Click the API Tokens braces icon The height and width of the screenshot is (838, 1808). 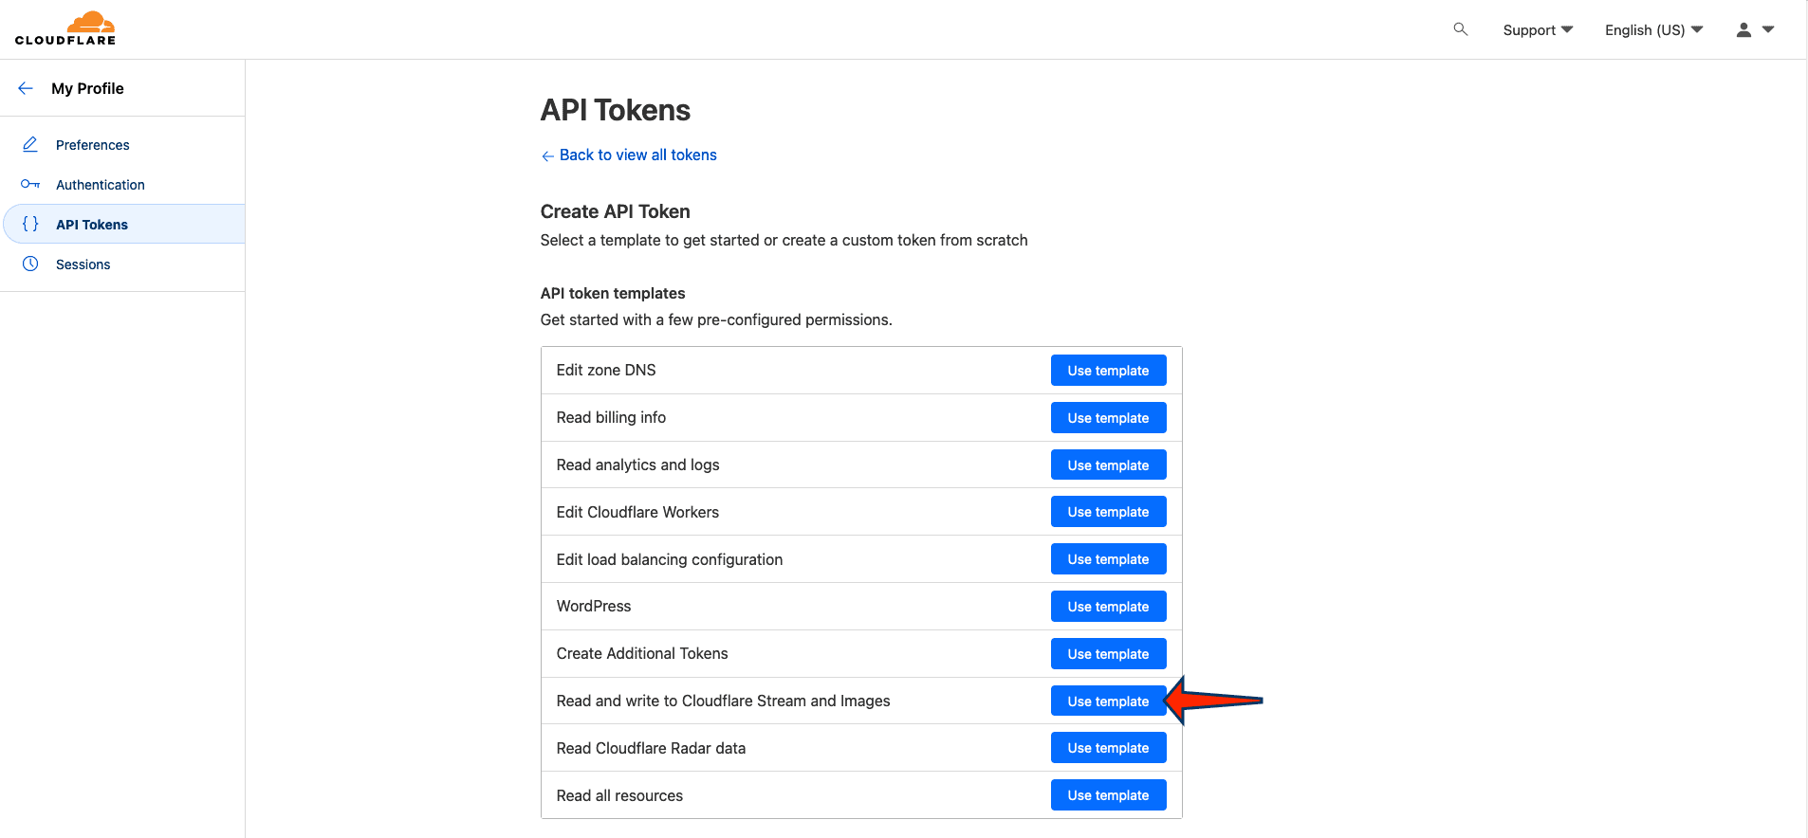coord(30,224)
